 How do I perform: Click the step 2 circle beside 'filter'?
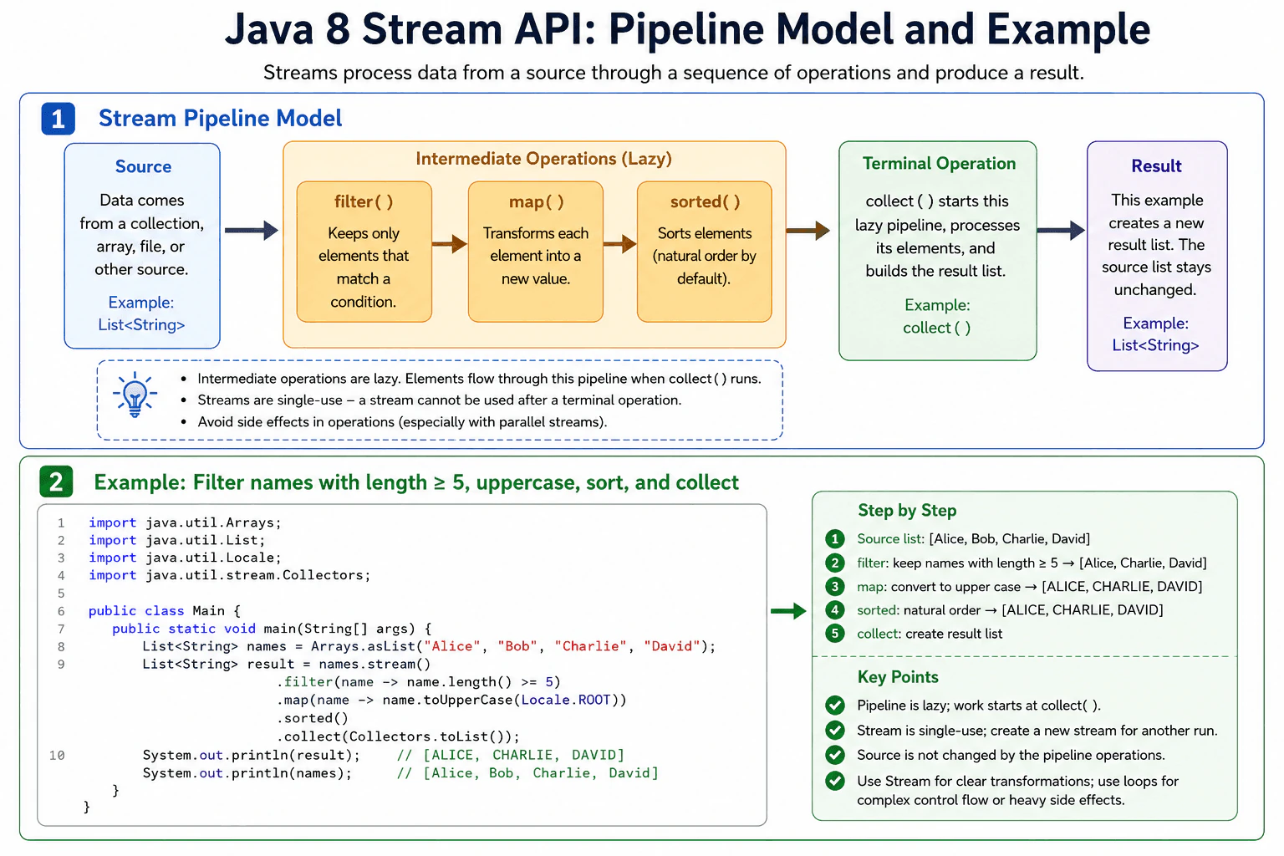834,563
